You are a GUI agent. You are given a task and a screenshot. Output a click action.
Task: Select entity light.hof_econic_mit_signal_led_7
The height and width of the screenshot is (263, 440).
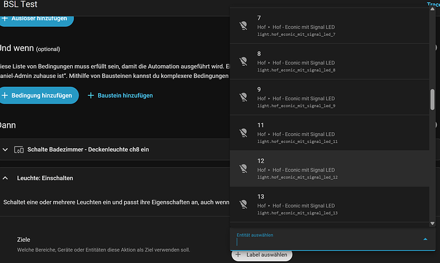click(x=330, y=26)
